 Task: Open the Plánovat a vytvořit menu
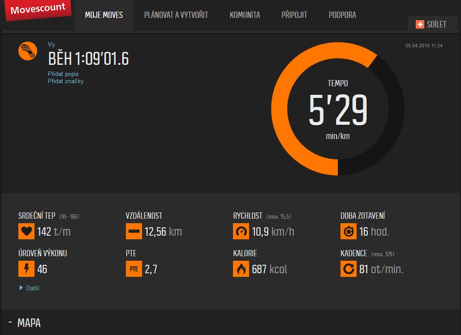(x=176, y=15)
